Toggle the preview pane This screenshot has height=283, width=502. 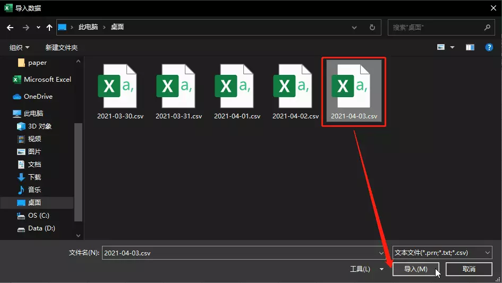(470, 47)
